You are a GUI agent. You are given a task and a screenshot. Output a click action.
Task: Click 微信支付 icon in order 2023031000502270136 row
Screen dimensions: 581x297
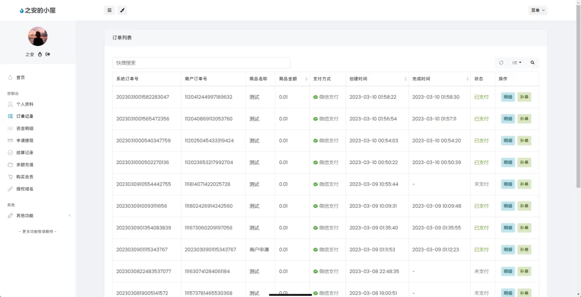315,162
